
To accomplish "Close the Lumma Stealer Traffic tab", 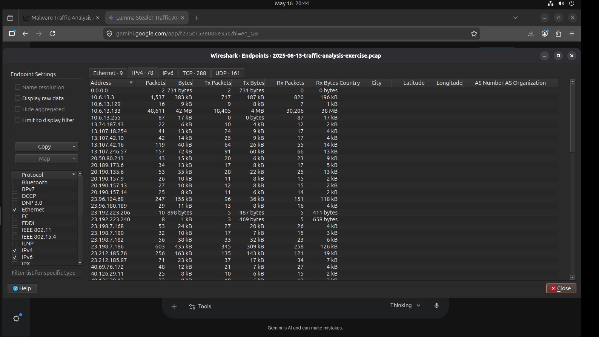I will pyautogui.click(x=183, y=18).
